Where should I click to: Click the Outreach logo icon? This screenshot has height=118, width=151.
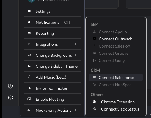(x=95, y=39)
